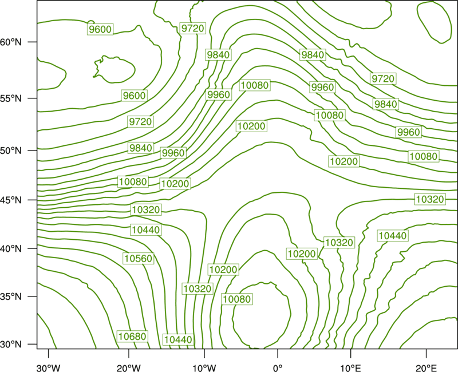
Task: Select the 60°N latitude axis label
Action: [11, 42]
